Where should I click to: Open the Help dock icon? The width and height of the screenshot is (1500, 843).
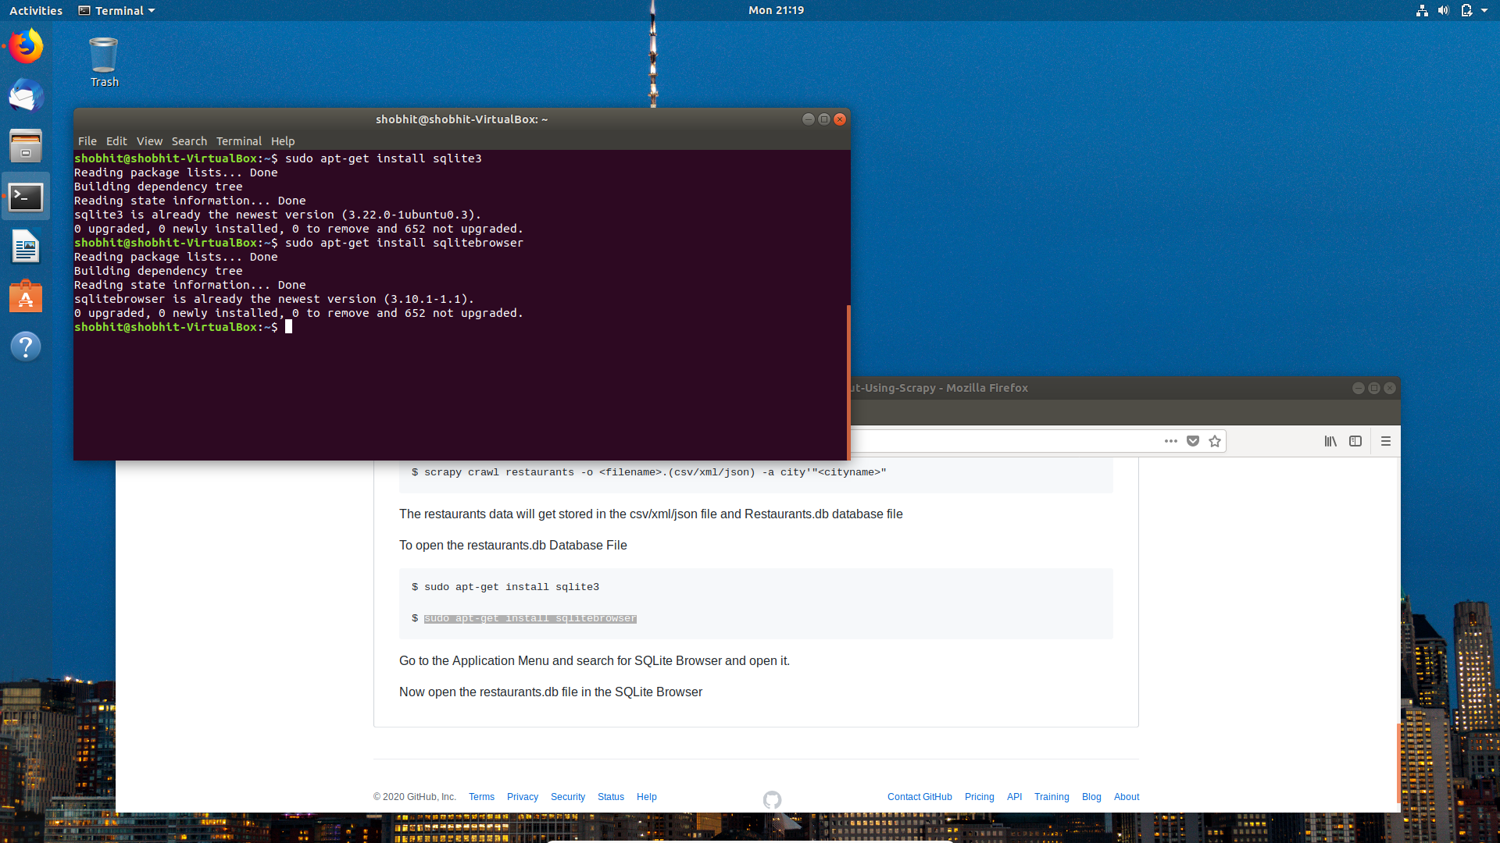(26, 347)
